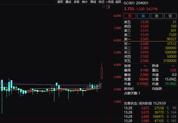
Task: Select the 4.000 price axis label
Action: tap(117, 65)
